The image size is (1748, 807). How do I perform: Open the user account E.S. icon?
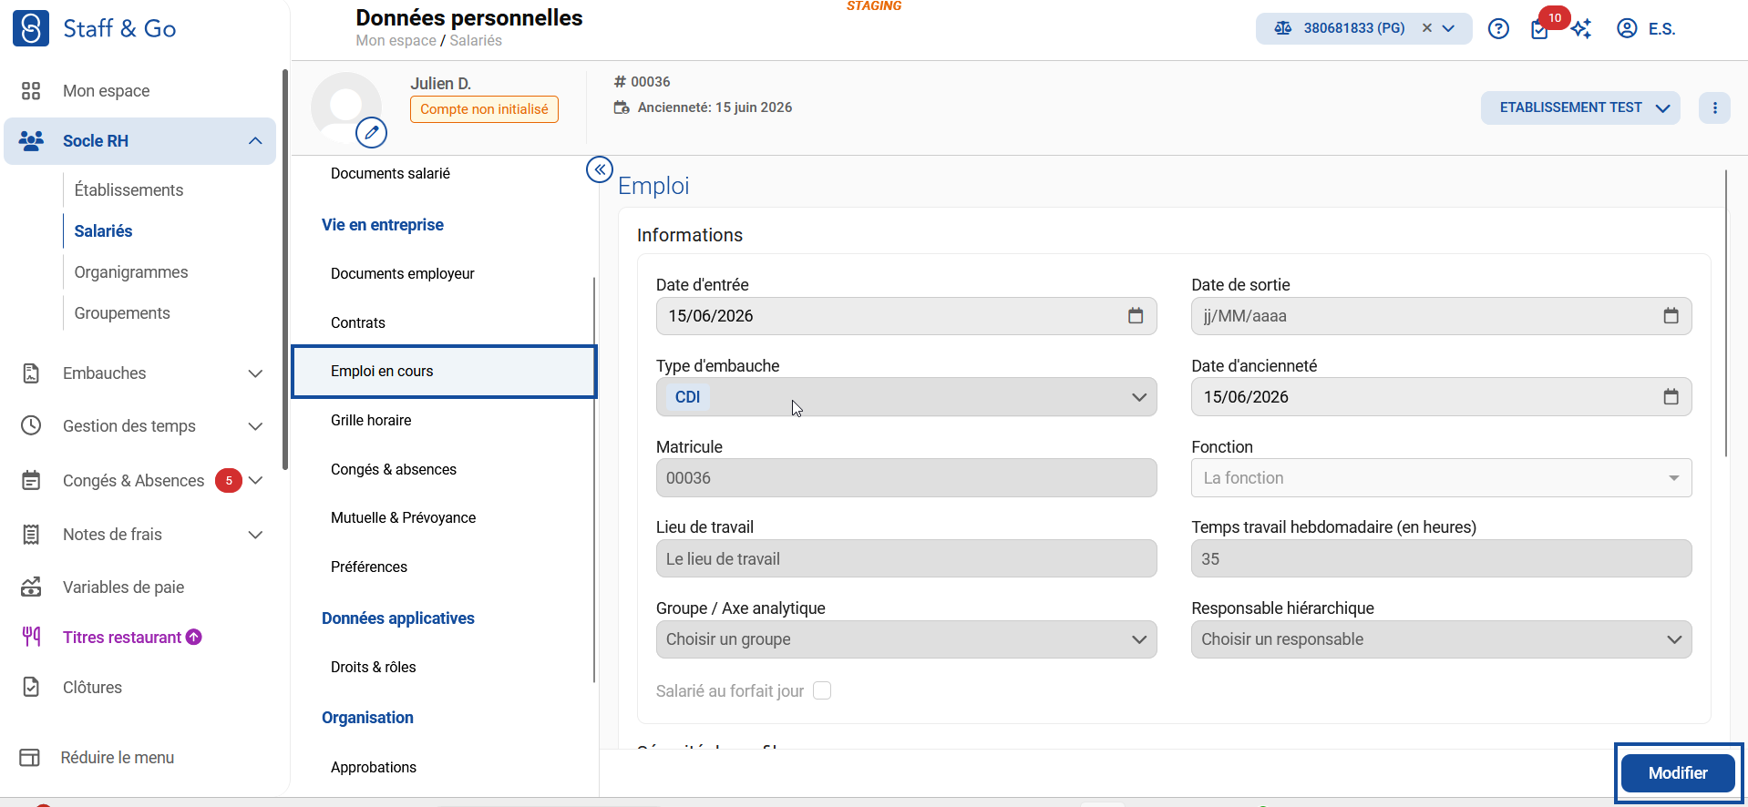tap(1627, 28)
